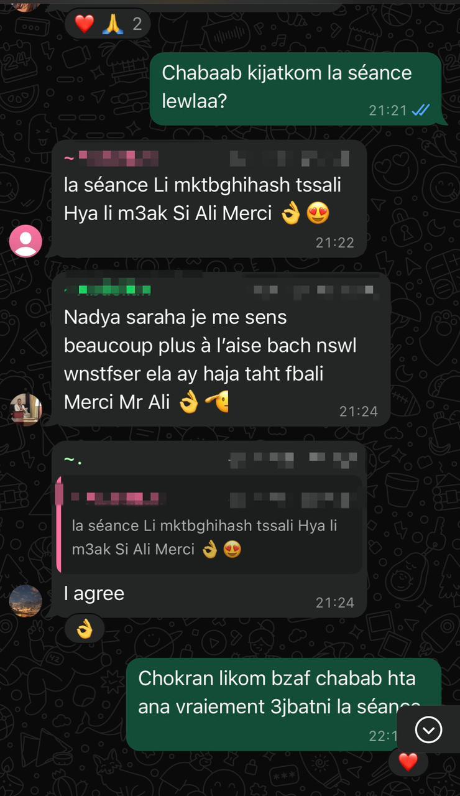Tap the red heart reaction on last message

coord(408,761)
